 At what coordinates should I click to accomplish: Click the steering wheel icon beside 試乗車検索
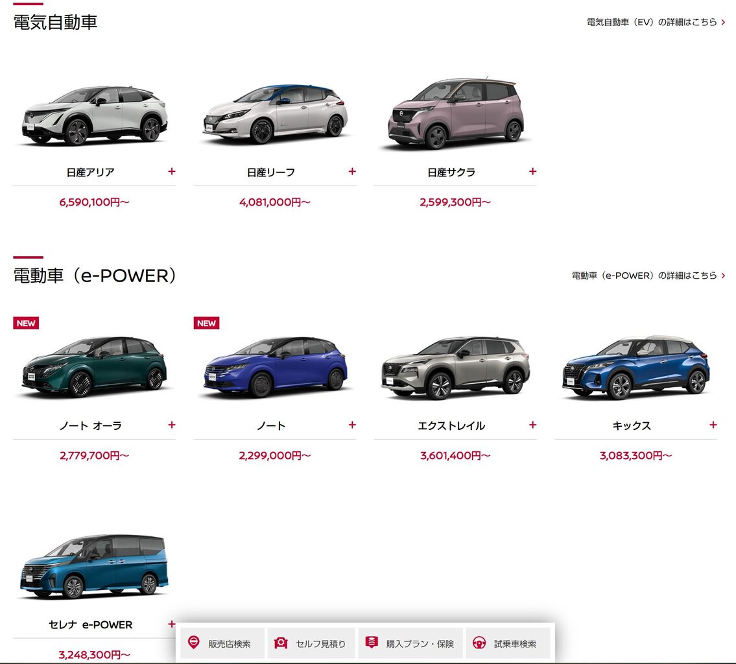(x=479, y=643)
